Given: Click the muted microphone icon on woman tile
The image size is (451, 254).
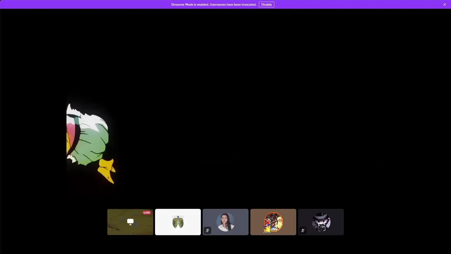Looking at the screenshot, I should coord(207,230).
